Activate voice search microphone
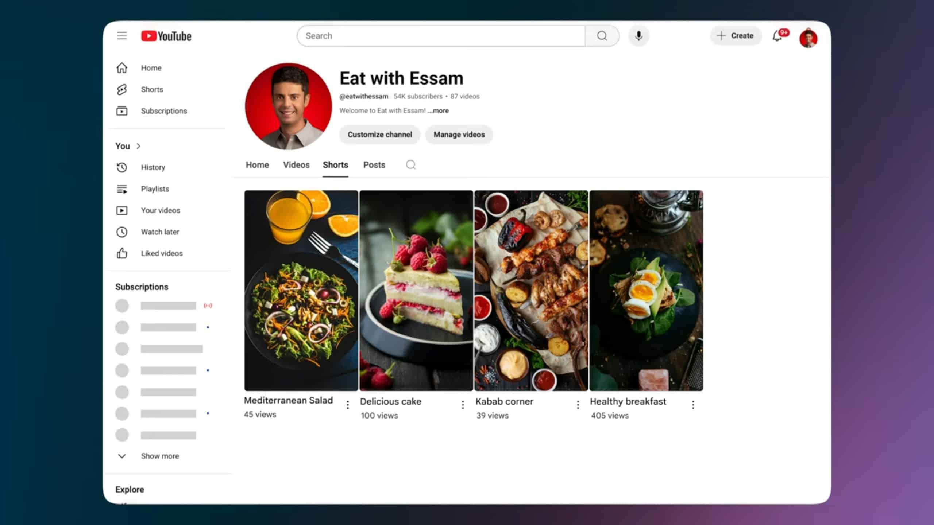Image resolution: width=934 pixels, height=525 pixels. pyautogui.click(x=638, y=36)
